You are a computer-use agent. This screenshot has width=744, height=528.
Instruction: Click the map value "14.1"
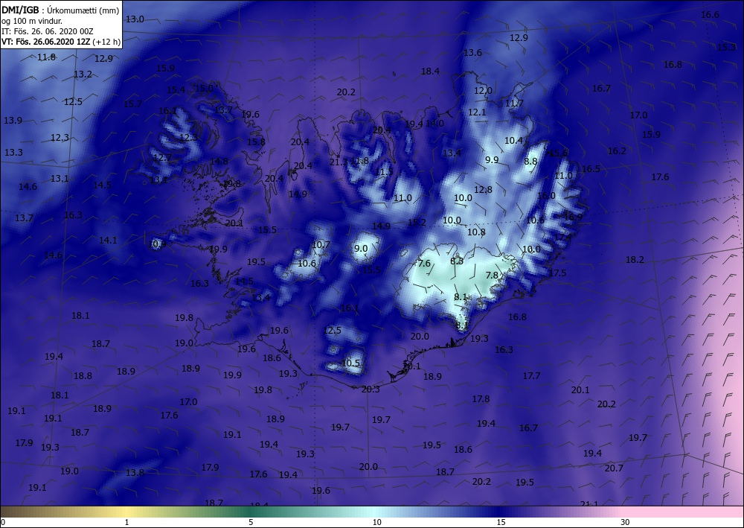[108, 241]
